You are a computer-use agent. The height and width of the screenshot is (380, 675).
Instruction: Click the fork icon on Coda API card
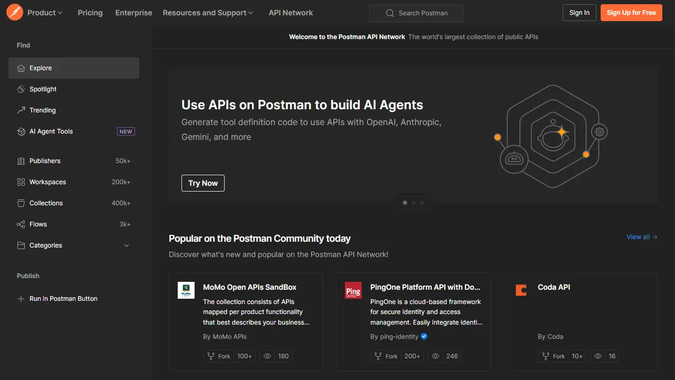[x=546, y=356]
